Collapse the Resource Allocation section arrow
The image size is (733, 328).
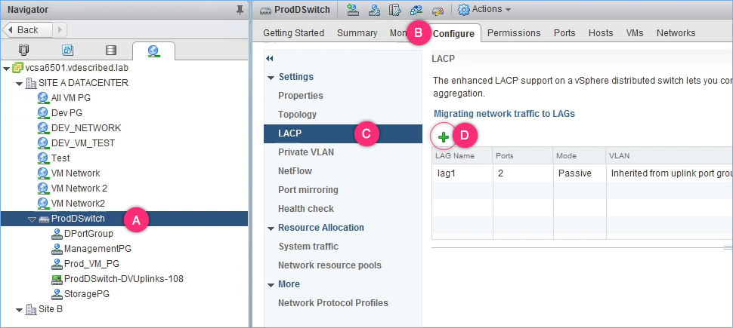tap(271, 228)
